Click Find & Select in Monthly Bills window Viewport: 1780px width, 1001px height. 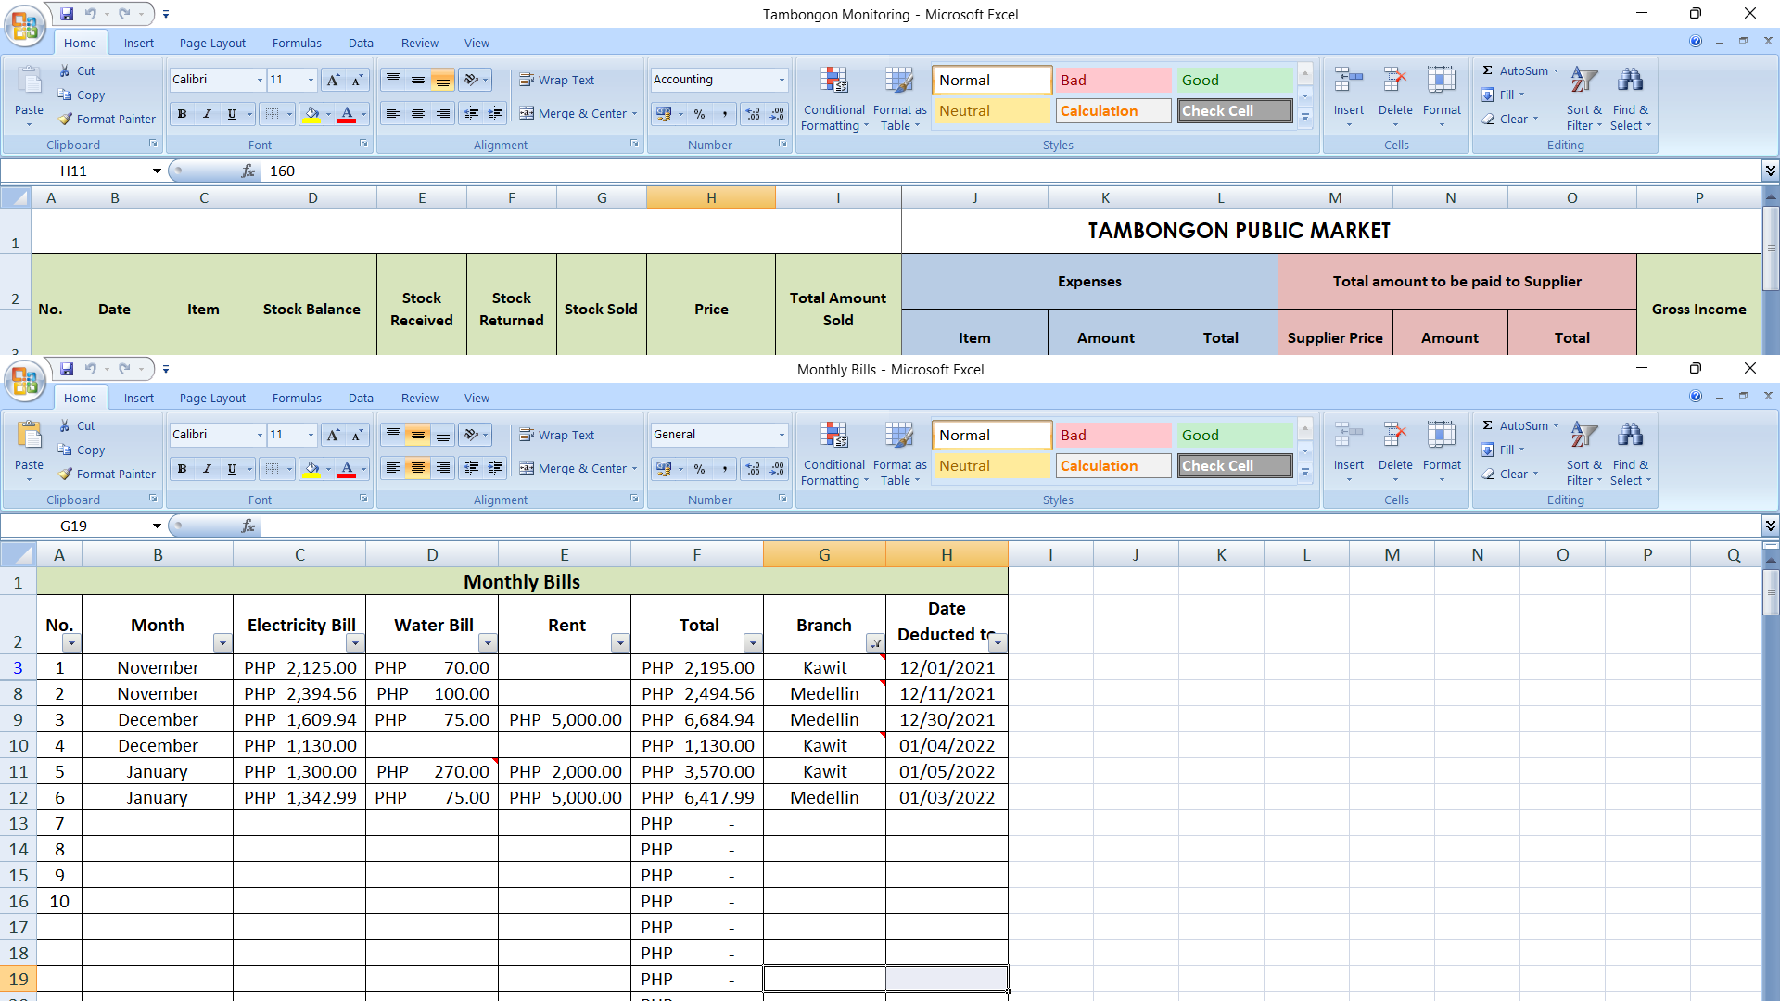pyautogui.click(x=1630, y=453)
